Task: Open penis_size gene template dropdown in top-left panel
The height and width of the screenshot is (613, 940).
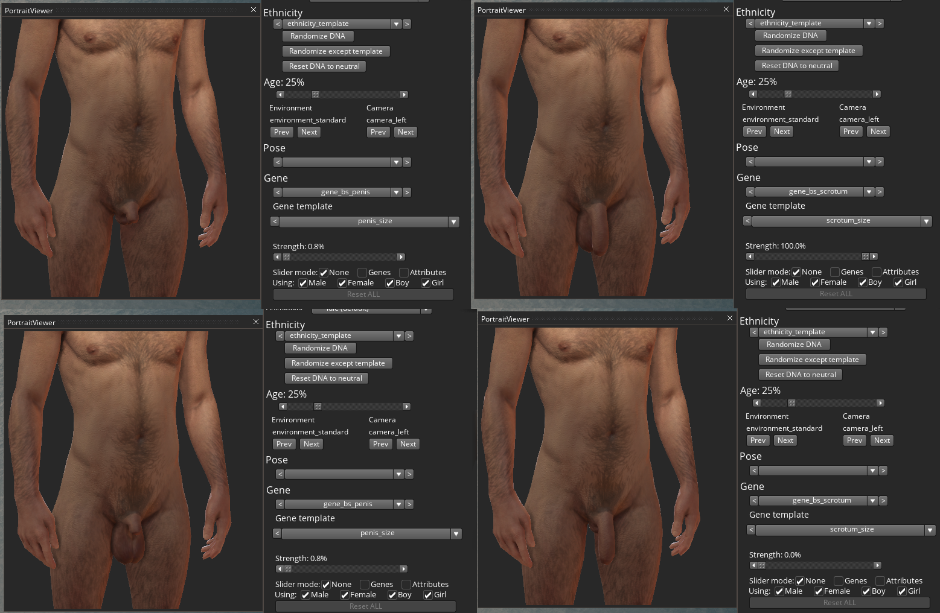Action: pyautogui.click(x=453, y=222)
